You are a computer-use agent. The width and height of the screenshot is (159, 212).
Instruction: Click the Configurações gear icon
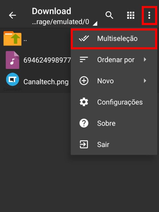click(x=84, y=102)
